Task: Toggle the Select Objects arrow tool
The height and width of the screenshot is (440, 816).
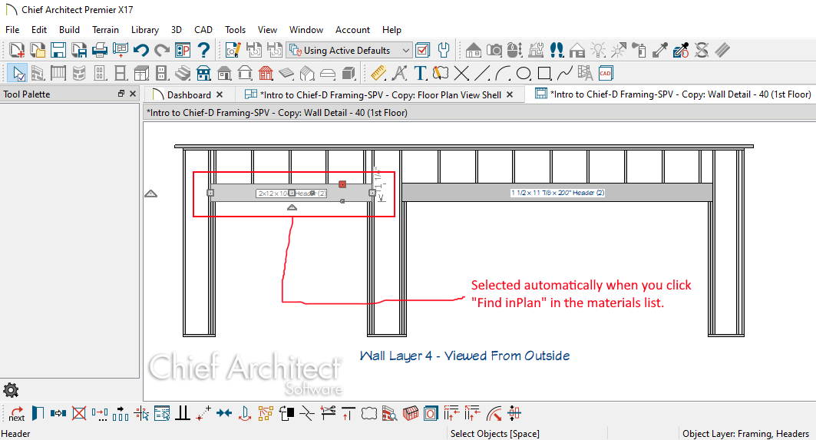Action: (18, 74)
